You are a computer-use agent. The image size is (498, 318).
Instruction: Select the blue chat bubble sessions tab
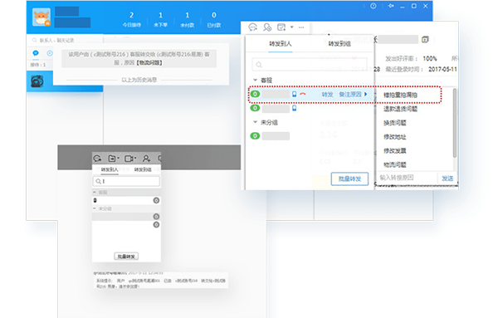tap(36, 53)
